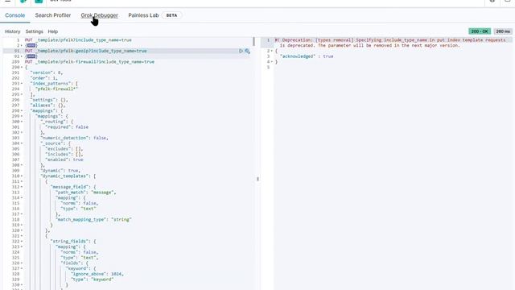Send the selected pfelk-geoip request with the play icon
This screenshot has height=290, width=515.
coord(241,51)
